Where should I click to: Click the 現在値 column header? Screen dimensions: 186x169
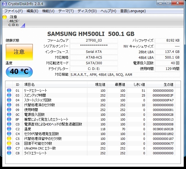(97, 85)
